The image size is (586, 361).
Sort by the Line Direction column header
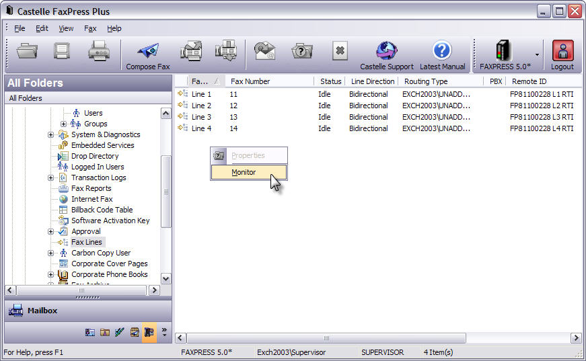372,81
